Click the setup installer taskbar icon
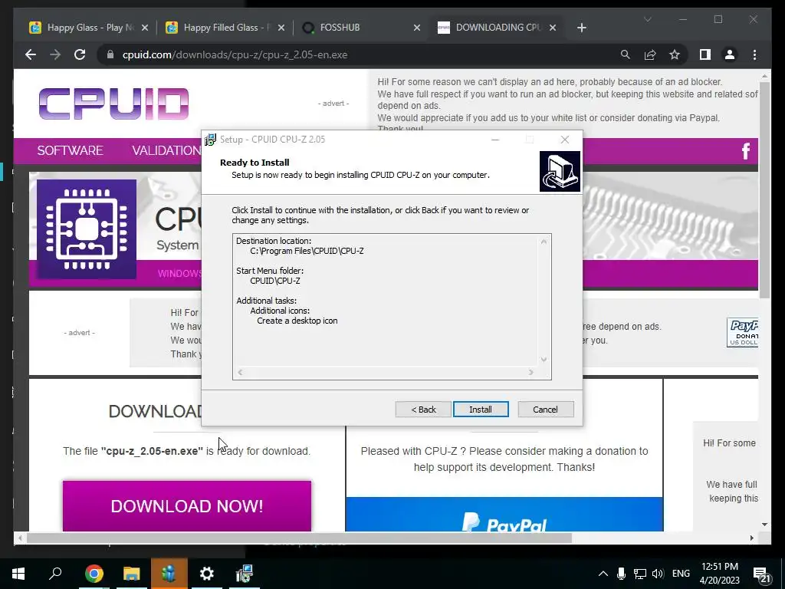785x589 pixels. [245, 574]
